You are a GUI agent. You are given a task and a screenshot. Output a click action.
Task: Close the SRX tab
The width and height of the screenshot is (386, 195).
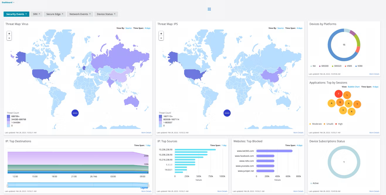pos(39,14)
